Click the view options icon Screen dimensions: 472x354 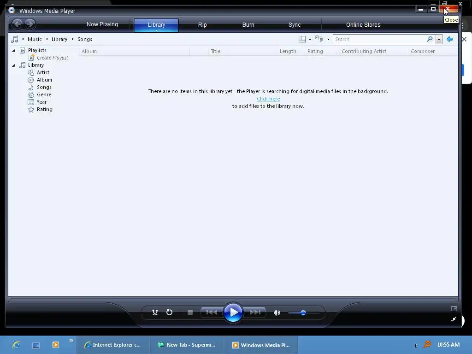[319, 39]
